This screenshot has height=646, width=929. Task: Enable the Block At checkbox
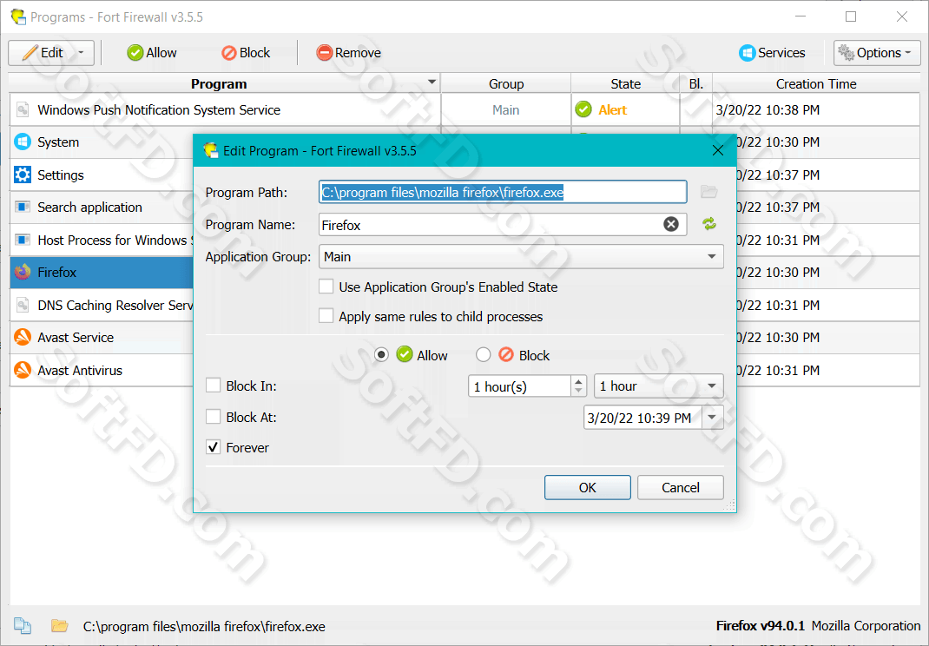214,418
